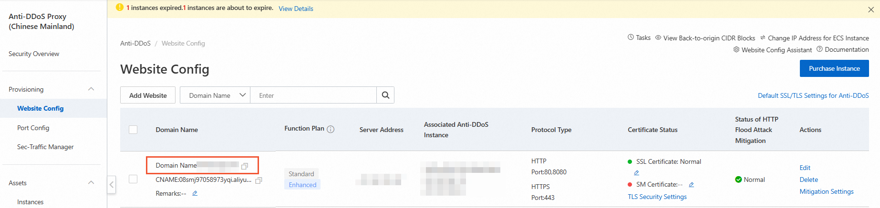The image size is (880, 208).
Task: Open TLS Security Settings
Action: click(x=657, y=197)
